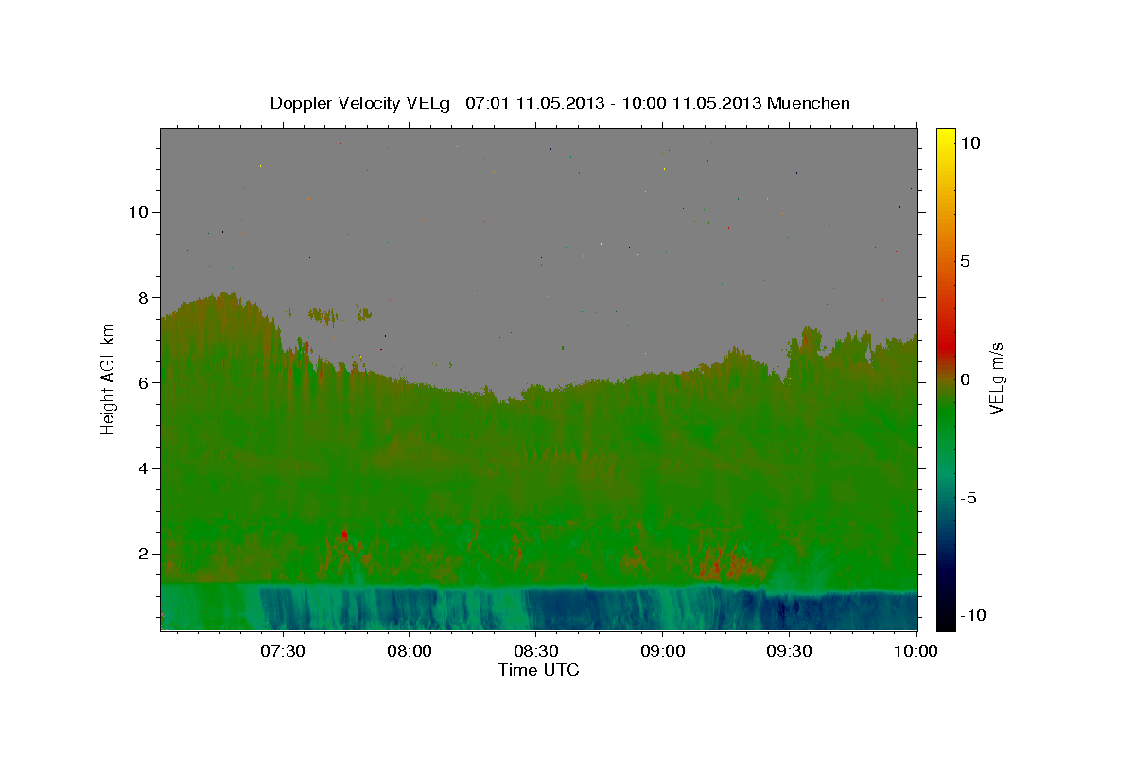Click the 09:00 time tick label
Image resolution: width=1135 pixels, height=757 pixels.
point(663,651)
